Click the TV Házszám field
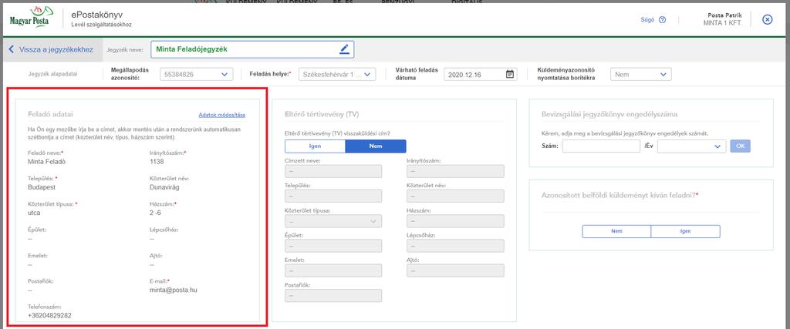 pos(455,221)
